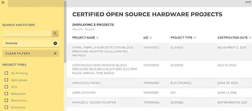Toggle the Electronics checkbox
This screenshot has height=111, width=252.
coord(6,100)
